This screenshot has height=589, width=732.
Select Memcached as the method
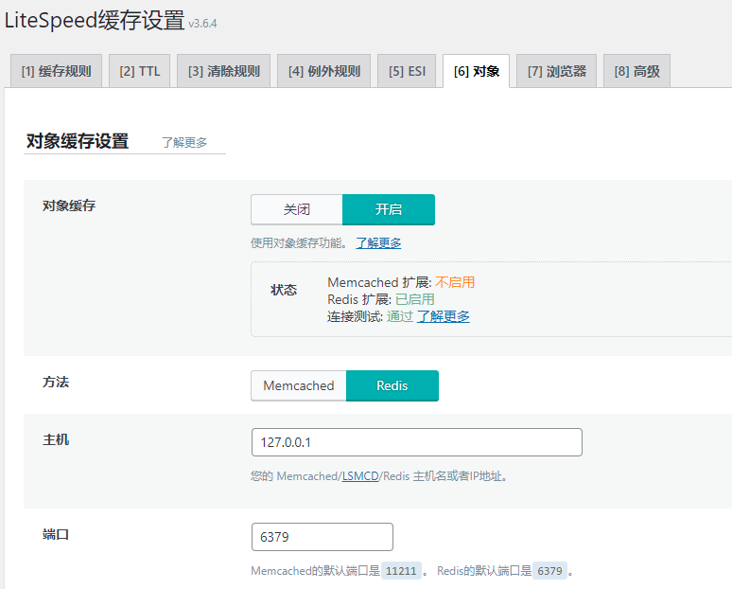pyautogui.click(x=298, y=385)
